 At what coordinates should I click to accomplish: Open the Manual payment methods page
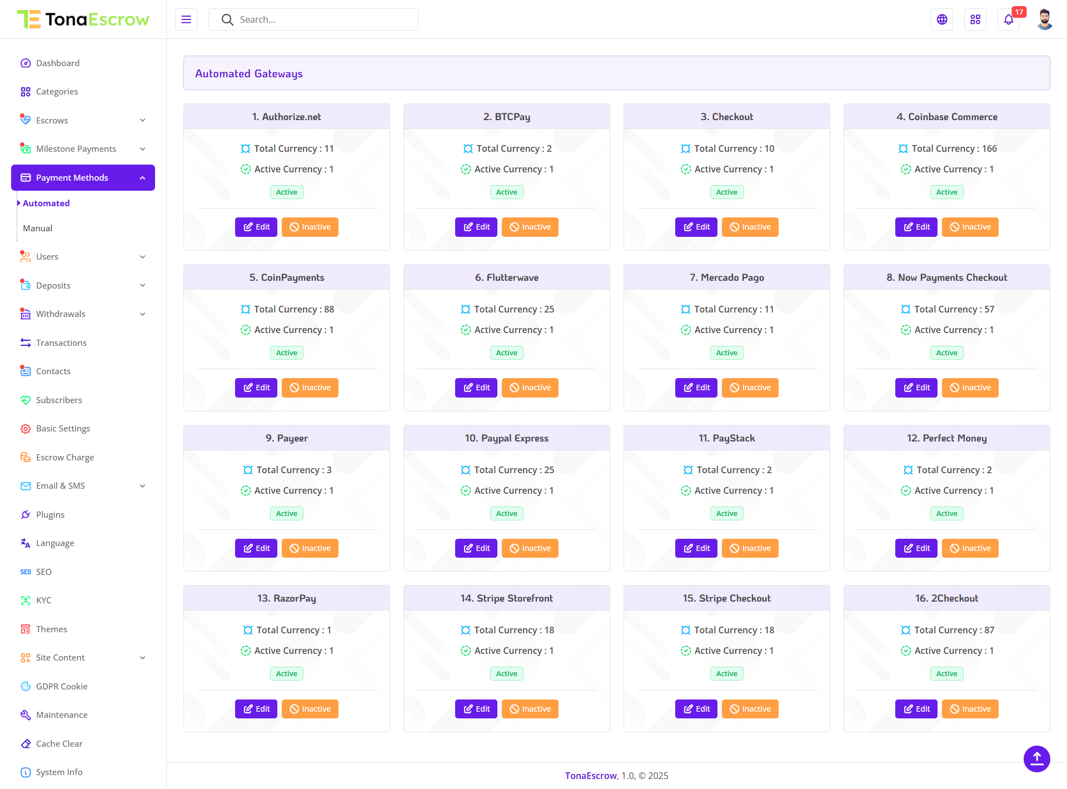(37, 228)
